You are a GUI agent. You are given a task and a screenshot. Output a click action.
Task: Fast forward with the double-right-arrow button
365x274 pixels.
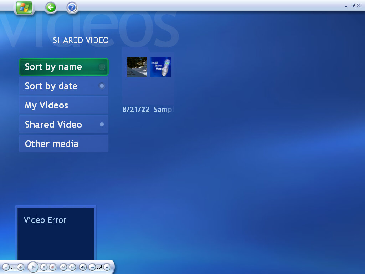tap(72, 267)
